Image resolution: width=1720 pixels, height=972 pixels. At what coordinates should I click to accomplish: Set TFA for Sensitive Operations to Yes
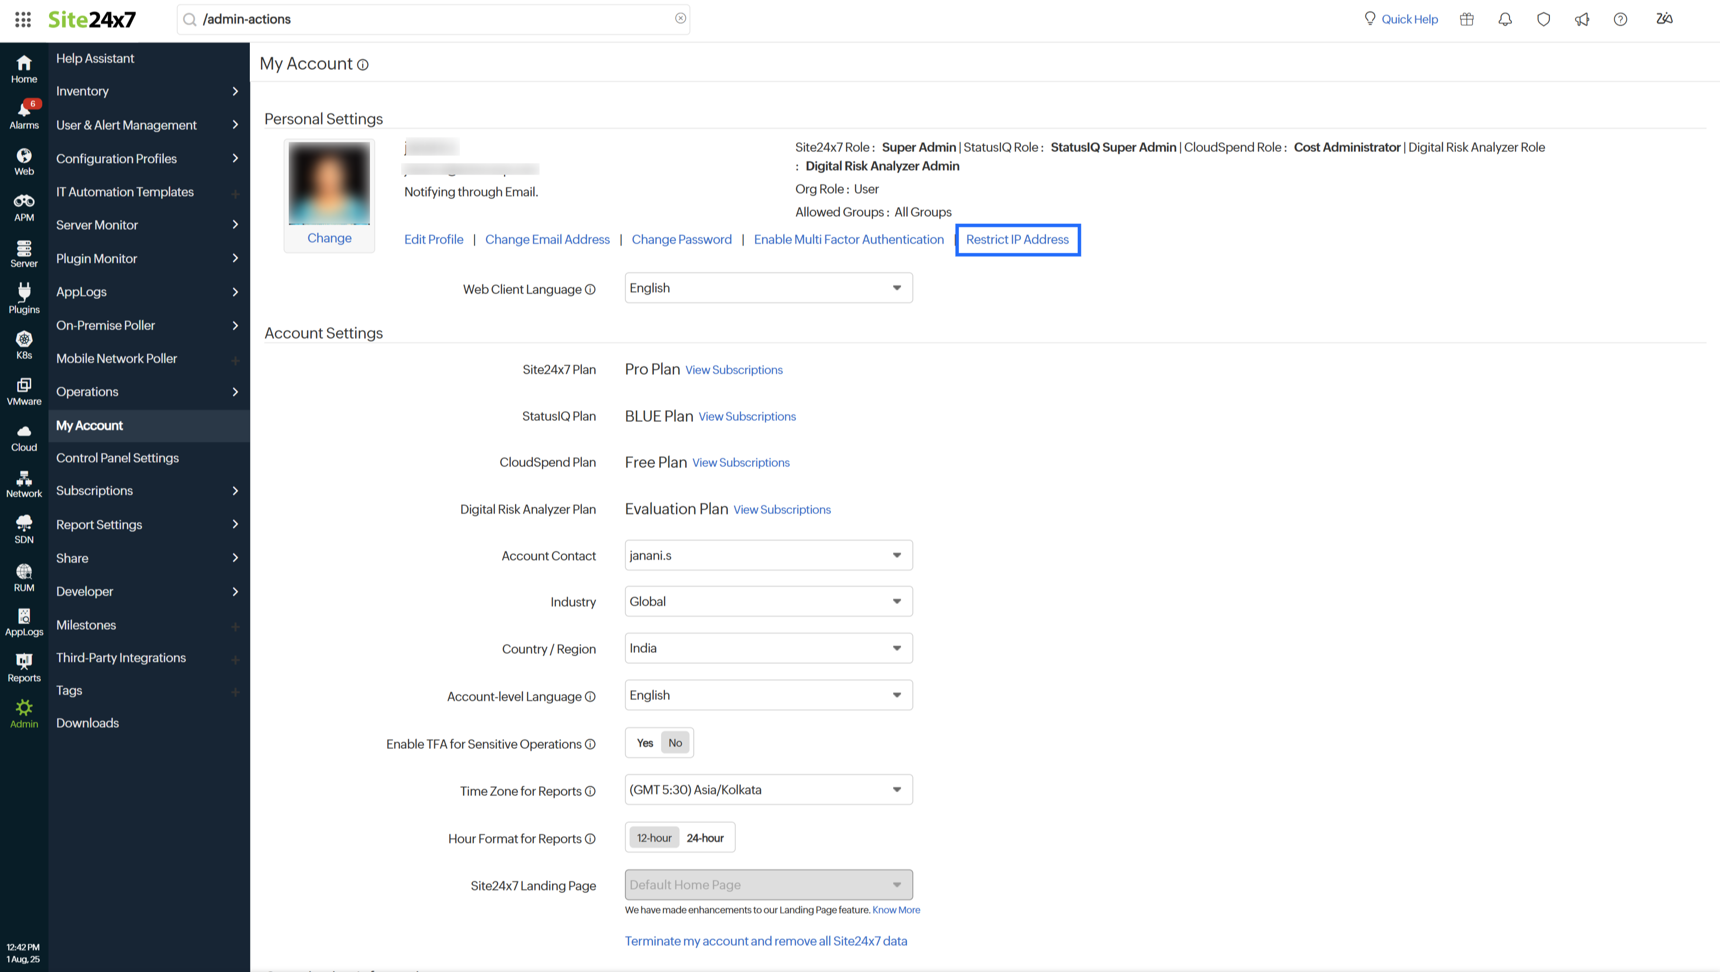[644, 743]
